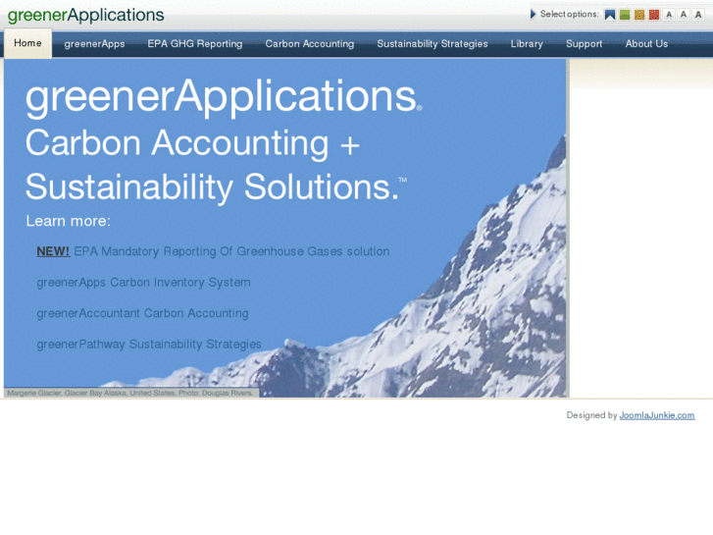Select the green theme color swatch
The width and height of the screenshot is (713, 535).
(x=625, y=15)
